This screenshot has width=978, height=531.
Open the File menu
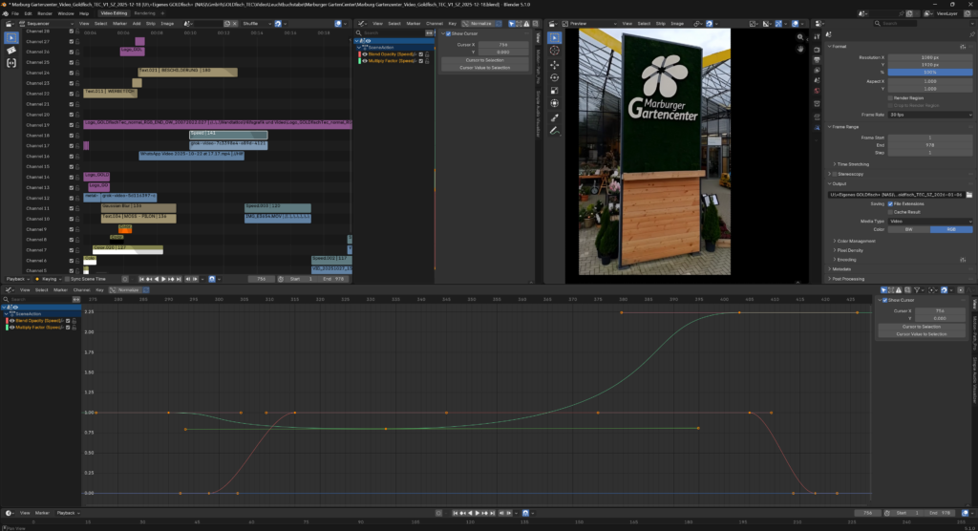point(15,13)
